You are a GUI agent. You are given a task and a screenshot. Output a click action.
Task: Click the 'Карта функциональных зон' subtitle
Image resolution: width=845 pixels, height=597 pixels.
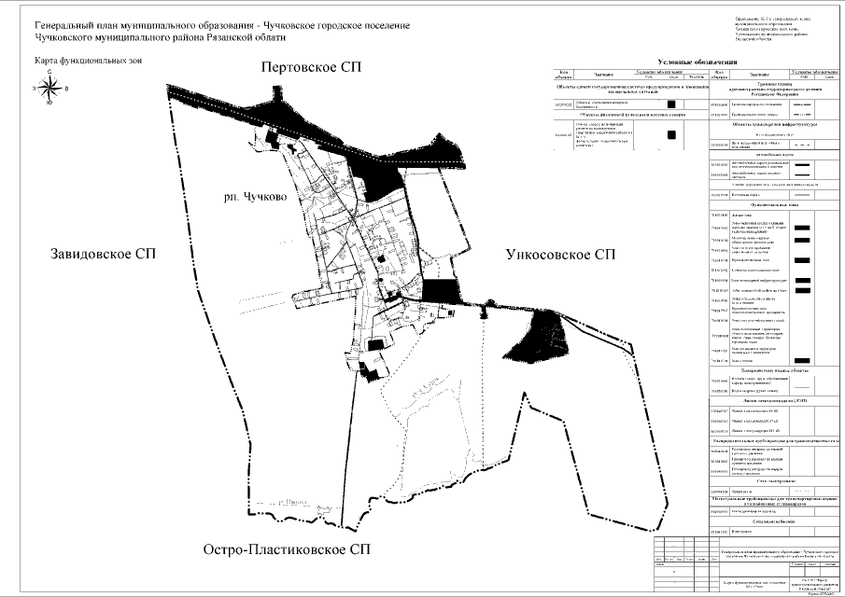click(76, 61)
